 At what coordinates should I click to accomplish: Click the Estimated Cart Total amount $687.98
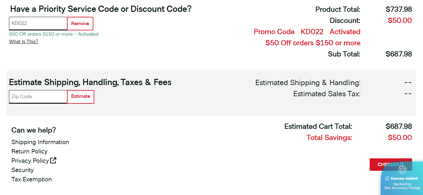pyautogui.click(x=399, y=126)
